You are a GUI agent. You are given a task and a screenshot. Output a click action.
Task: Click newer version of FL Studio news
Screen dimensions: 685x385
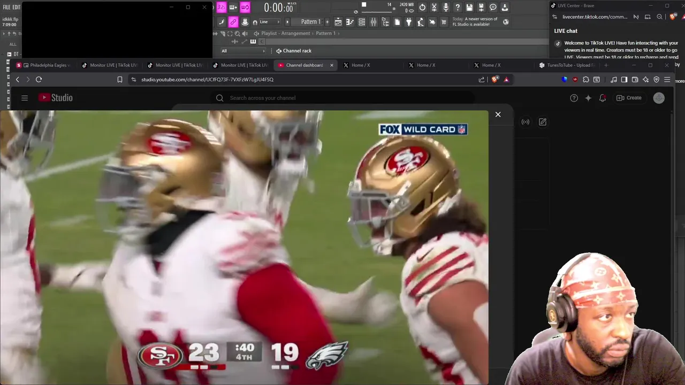(475, 21)
